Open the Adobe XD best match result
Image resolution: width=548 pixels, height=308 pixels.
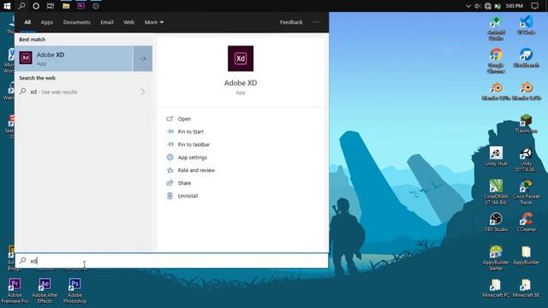coord(74,59)
